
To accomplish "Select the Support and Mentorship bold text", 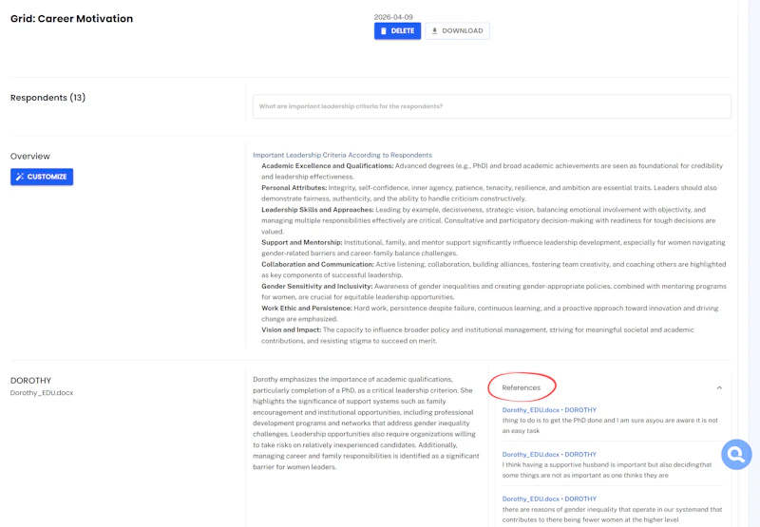I will (301, 243).
